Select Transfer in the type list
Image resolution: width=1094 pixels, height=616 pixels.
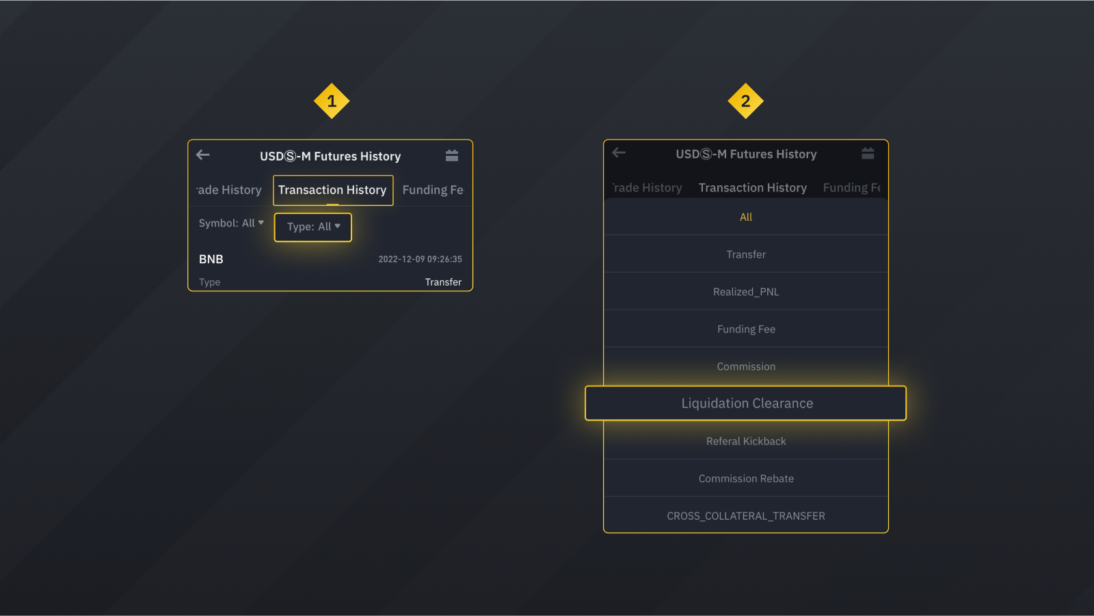746,254
